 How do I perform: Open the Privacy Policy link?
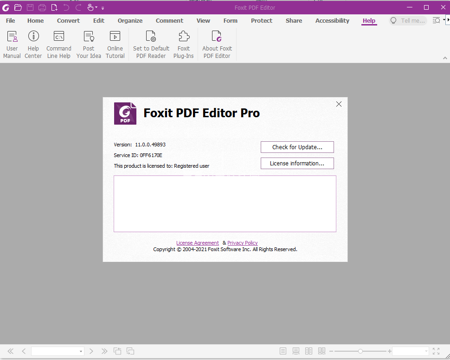(243, 243)
